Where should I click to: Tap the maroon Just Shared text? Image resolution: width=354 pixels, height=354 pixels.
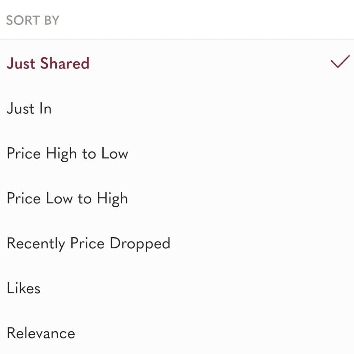point(48,63)
